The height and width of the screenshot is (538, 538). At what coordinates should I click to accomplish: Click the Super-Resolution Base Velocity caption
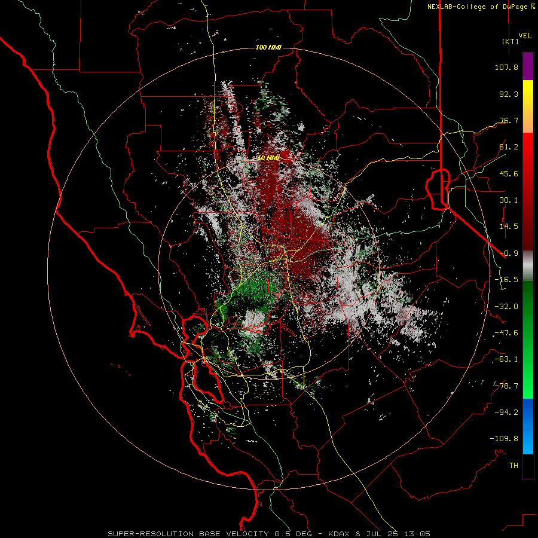pos(269,534)
